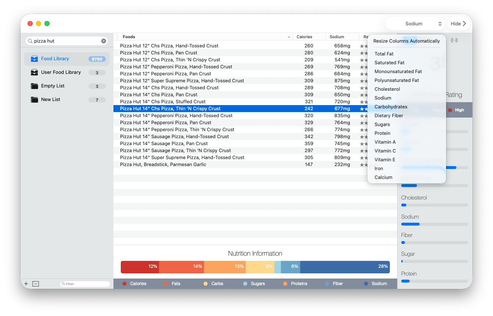This screenshot has height=316, width=493.
Task: Click the User Food Library tray icon
Action: pyautogui.click(x=35, y=72)
